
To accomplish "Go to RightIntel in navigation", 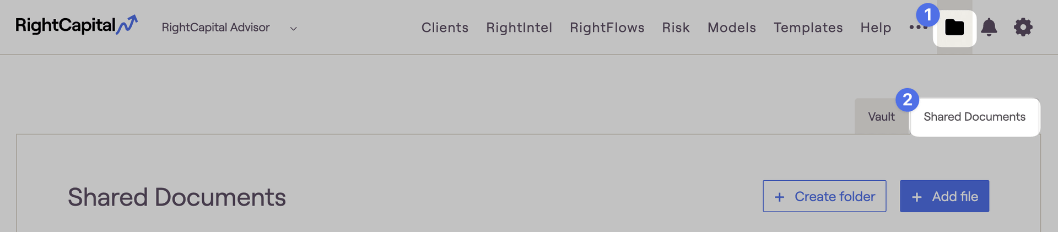I will (519, 28).
